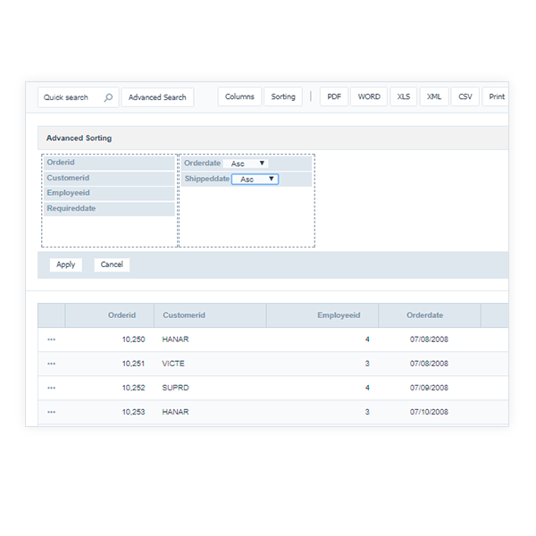Open the Shippeddate sort direction dropdown
The image size is (536, 536).
pyautogui.click(x=255, y=180)
